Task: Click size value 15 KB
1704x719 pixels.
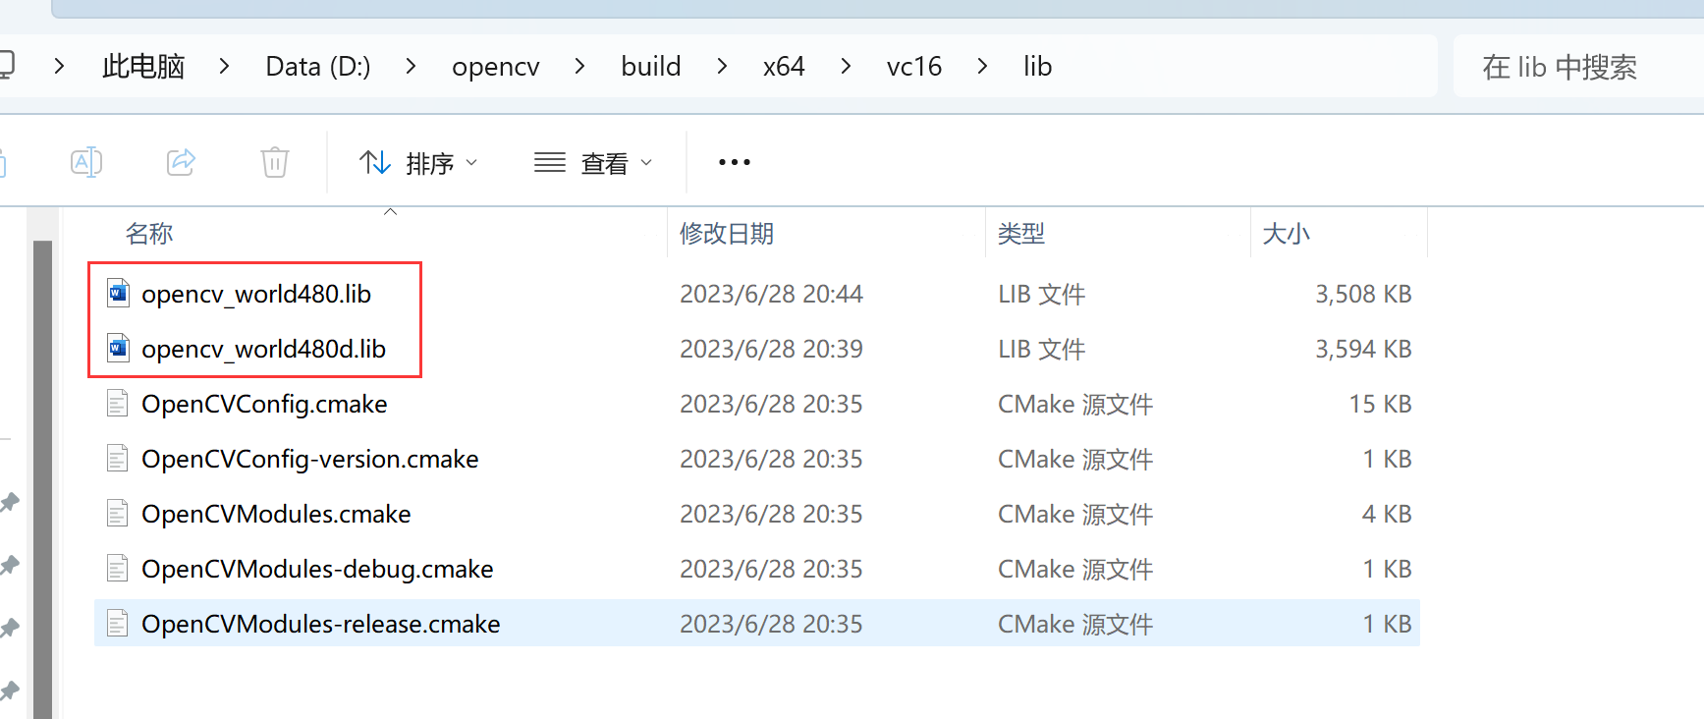Action: (1380, 404)
